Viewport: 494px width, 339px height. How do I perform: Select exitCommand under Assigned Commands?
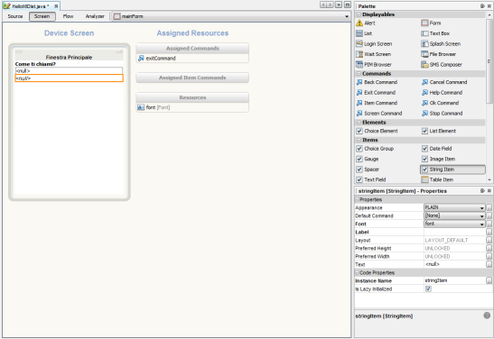pyautogui.click(x=157, y=59)
